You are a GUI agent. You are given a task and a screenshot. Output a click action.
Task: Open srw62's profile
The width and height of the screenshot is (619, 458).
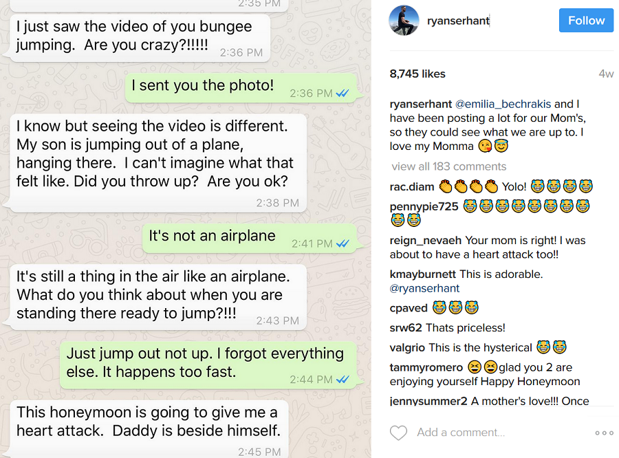click(406, 327)
